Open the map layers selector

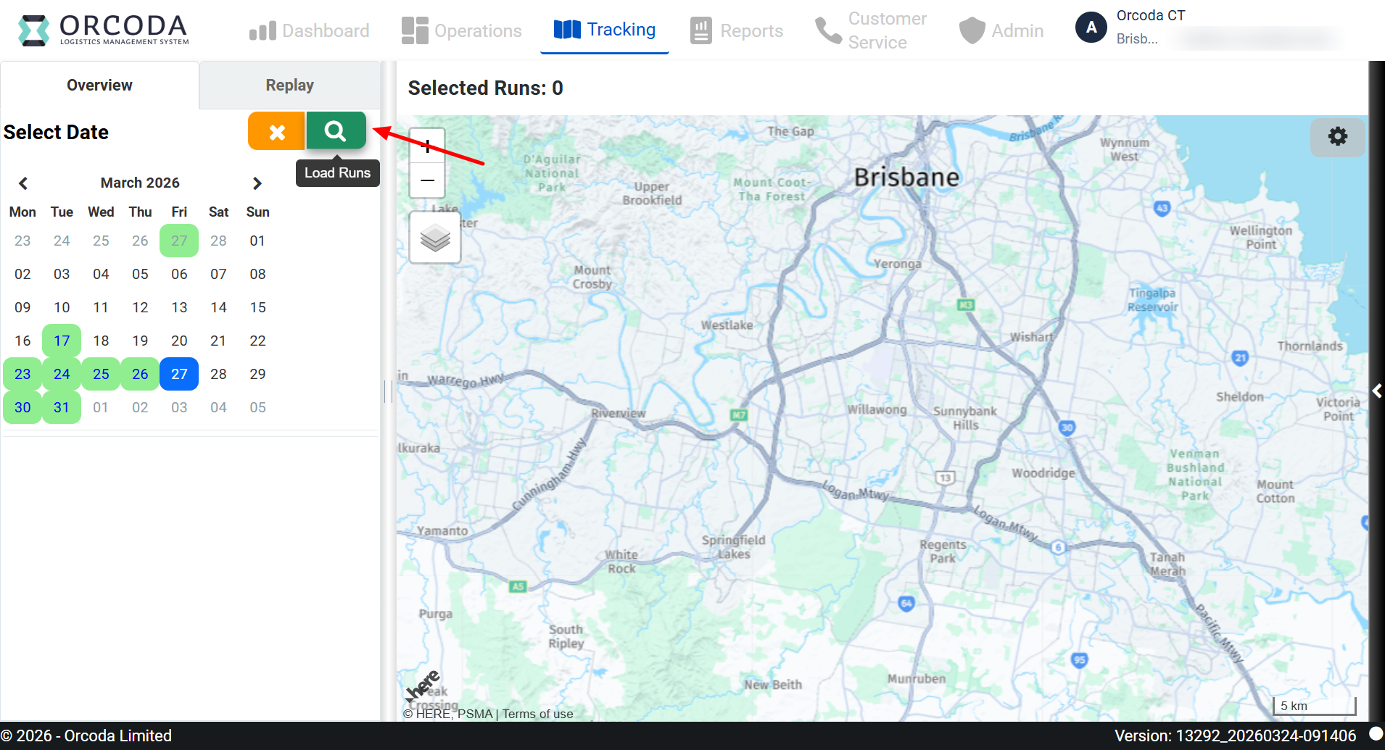point(435,238)
